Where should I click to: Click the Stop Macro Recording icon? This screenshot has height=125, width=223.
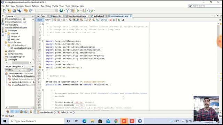[x=114, y=20]
